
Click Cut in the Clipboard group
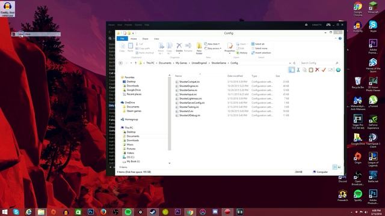139,44
